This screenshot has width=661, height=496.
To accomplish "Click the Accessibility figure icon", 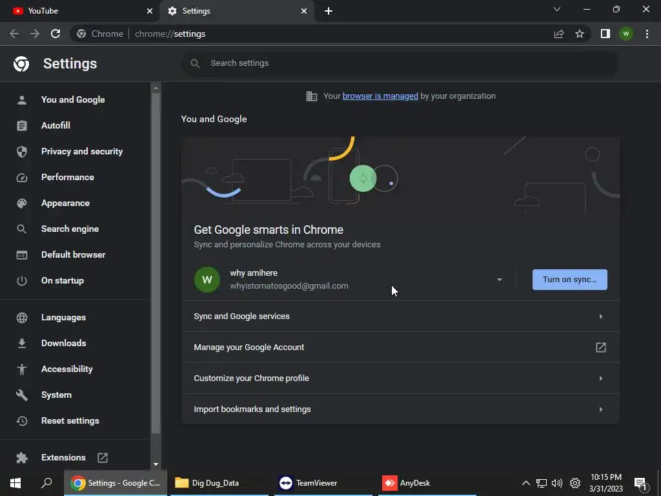I will [22, 369].
